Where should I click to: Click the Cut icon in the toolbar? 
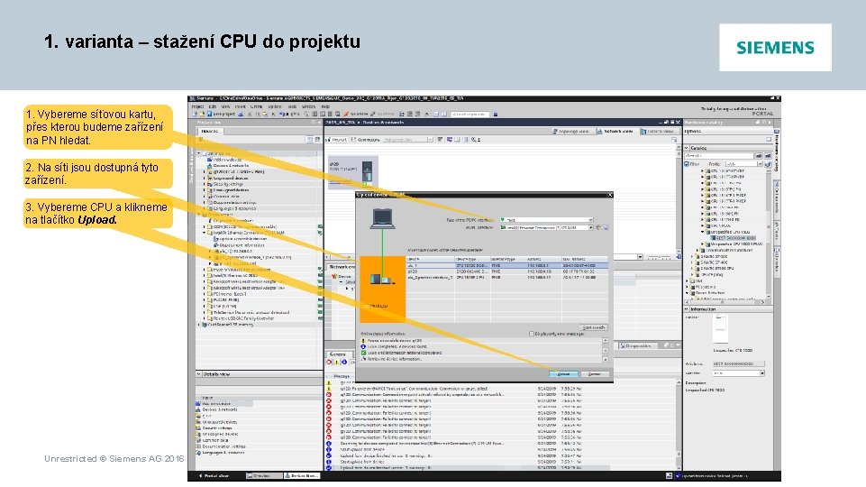tap(251, 114)
